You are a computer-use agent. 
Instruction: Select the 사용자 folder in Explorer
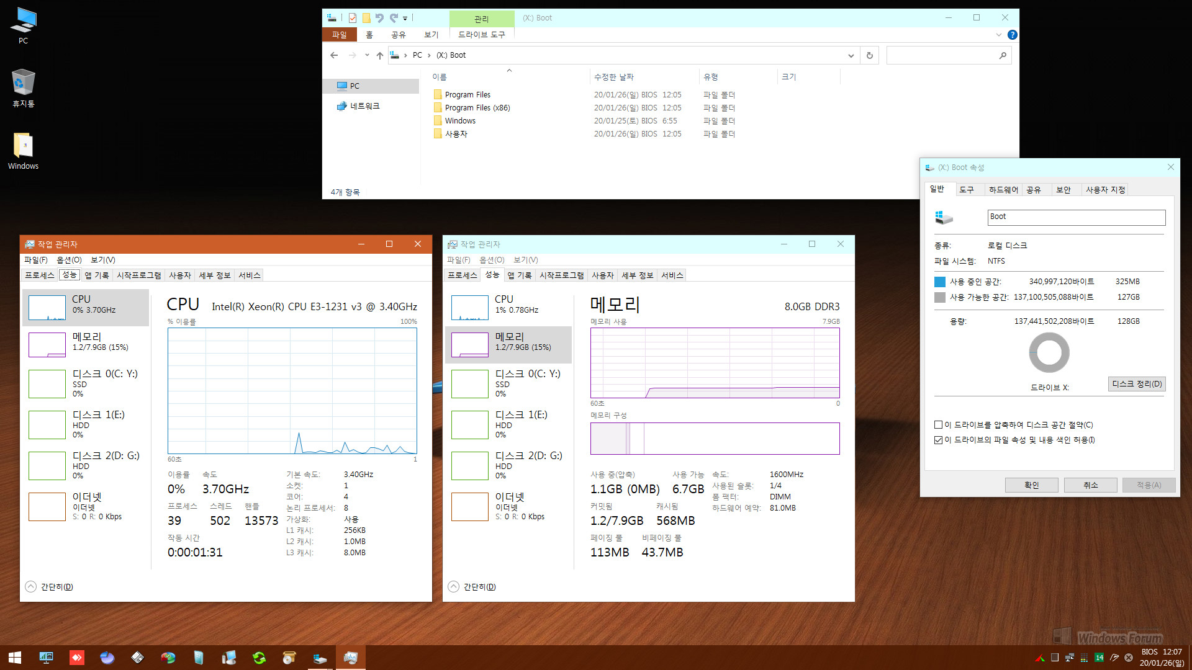point(451,134)
